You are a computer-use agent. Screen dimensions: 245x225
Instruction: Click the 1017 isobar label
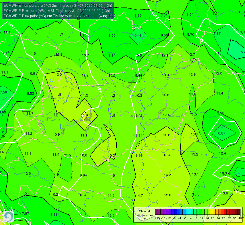click(x=12, y=26)
